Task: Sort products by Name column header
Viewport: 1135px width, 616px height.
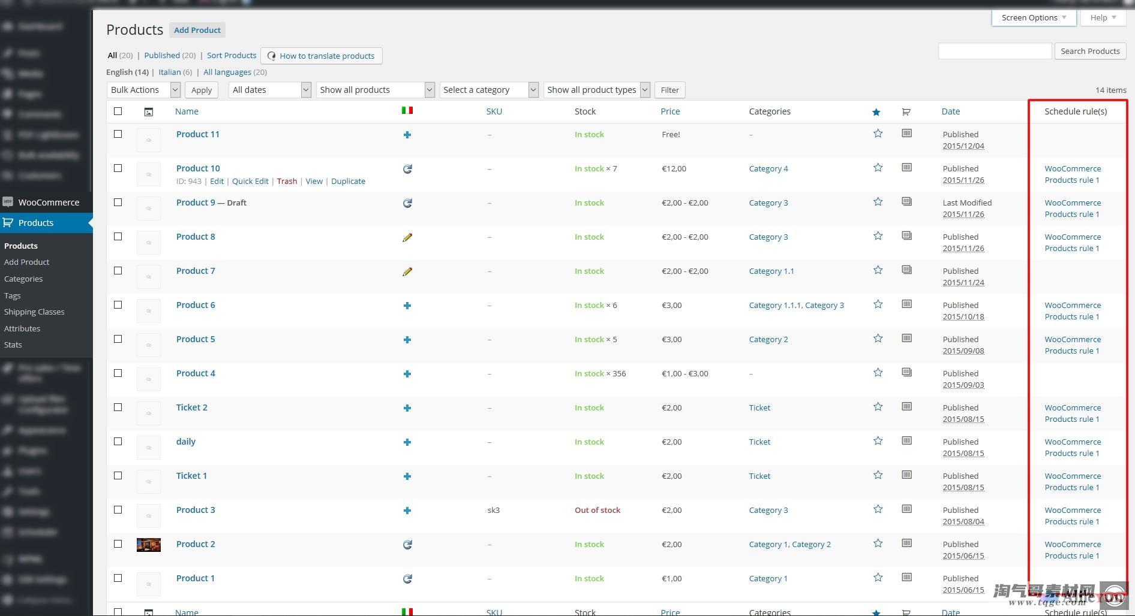Action: [x=187, y=111]
